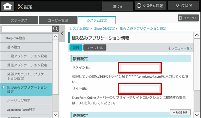Open 外部アカウントアプリケーション設定 menu item
Viewport: 201px width, 118px height.
pos(26,76)
